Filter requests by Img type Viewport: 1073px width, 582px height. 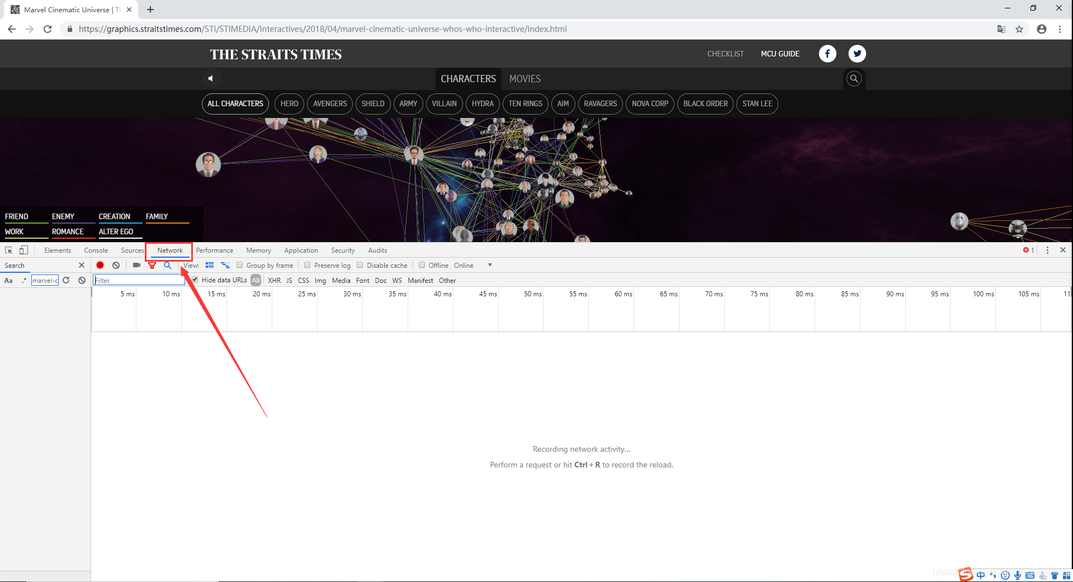tap(320, 281)
